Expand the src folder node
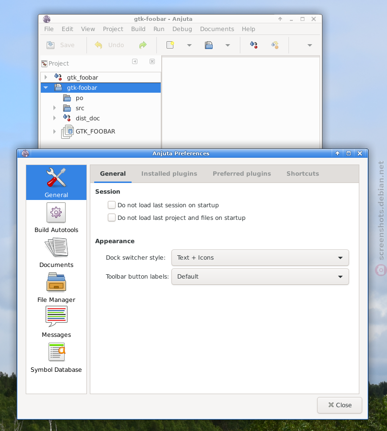387x431 pixels. 54,108
